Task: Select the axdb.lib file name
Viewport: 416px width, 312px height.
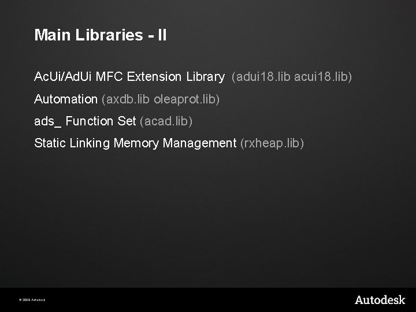Action: (x=128, y=99)
